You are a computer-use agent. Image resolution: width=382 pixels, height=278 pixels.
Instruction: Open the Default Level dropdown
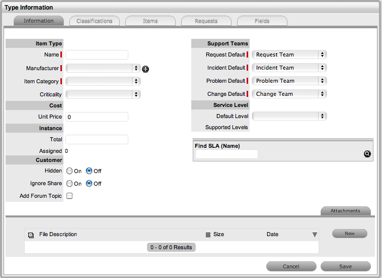(x=289, y=116)
